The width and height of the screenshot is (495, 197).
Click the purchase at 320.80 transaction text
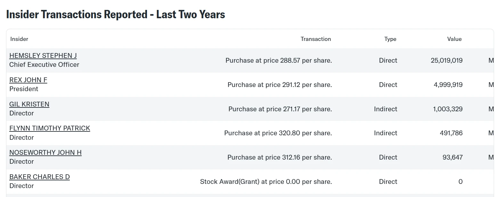(x=278, y=133)
